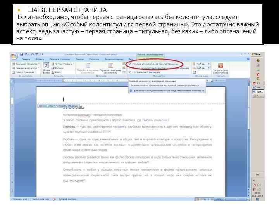Click the zoom percentage in status bar
Image resolution: width=279 pixels, height=209 pixels.
(219, 199)
